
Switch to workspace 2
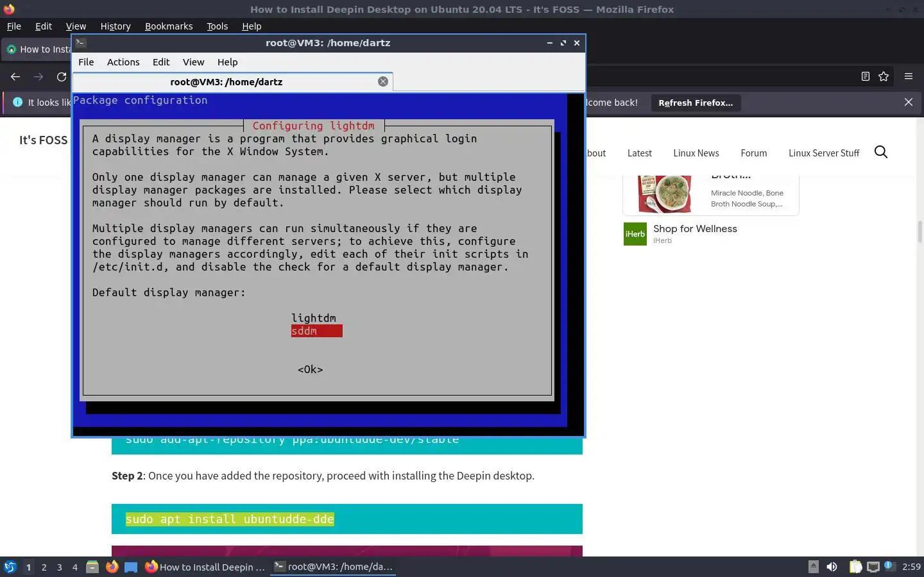pos(44,567)
